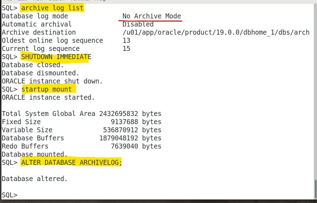Click the 'Database Buffers' label
The width and height of the screenshot is (317, 203).
[x=33, y=138]
